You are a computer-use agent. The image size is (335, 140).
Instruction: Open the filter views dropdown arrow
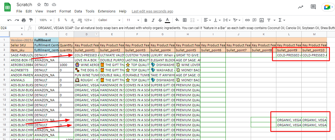(274, 20)
